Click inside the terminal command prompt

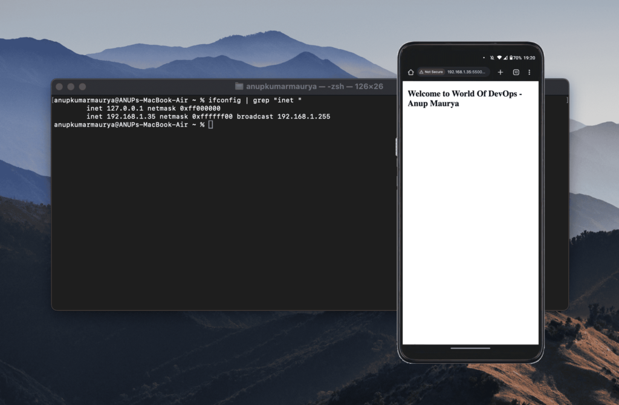210,124
